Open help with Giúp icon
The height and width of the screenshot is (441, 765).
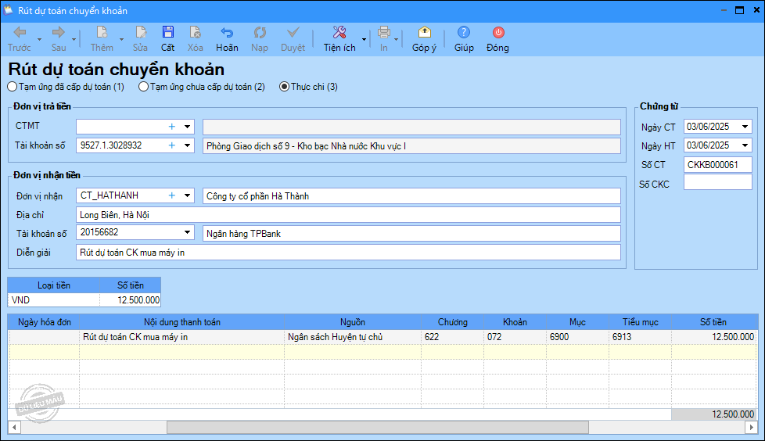[464, 33]
